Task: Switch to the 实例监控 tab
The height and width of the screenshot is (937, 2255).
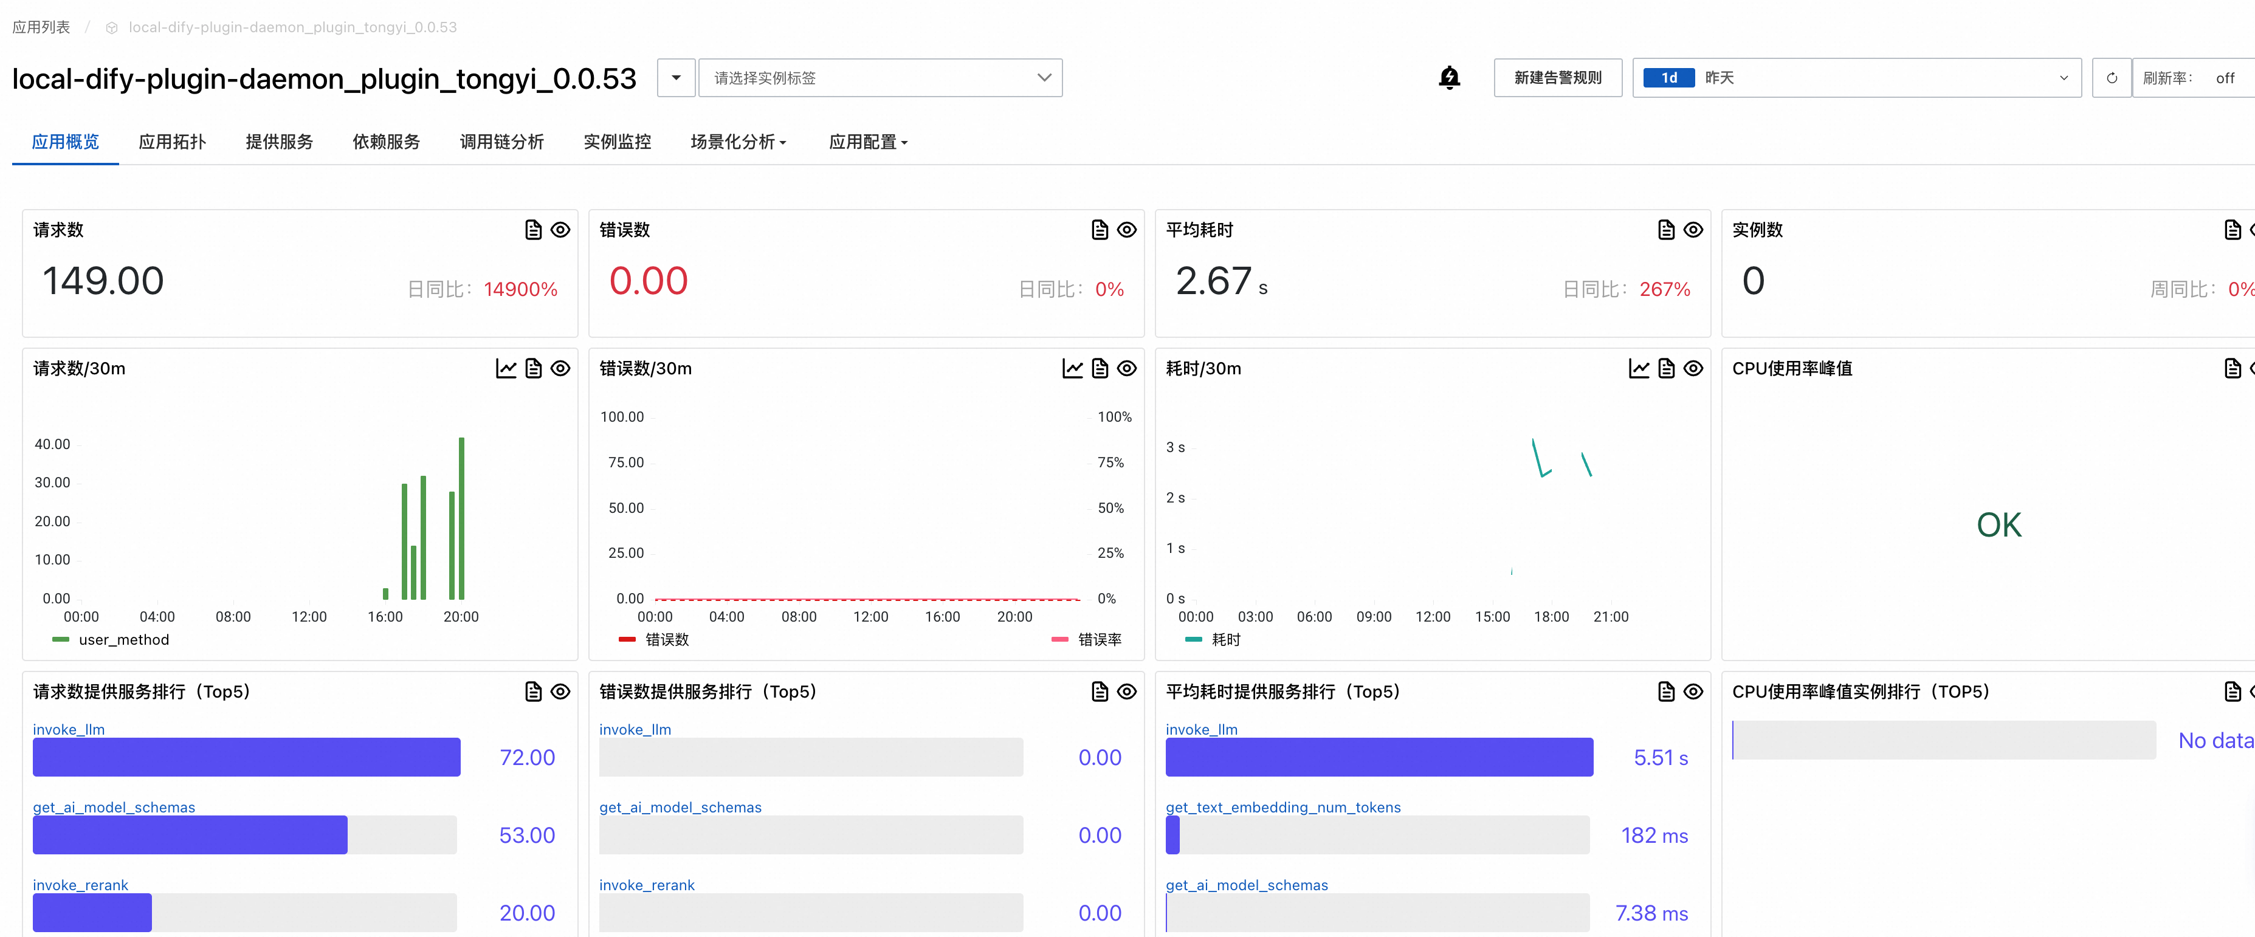Action: [617, 142]
